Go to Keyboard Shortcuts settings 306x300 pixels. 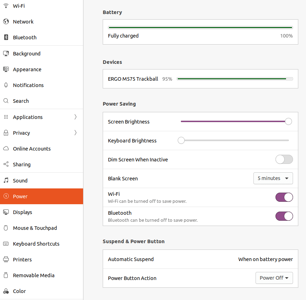point(36,244)
